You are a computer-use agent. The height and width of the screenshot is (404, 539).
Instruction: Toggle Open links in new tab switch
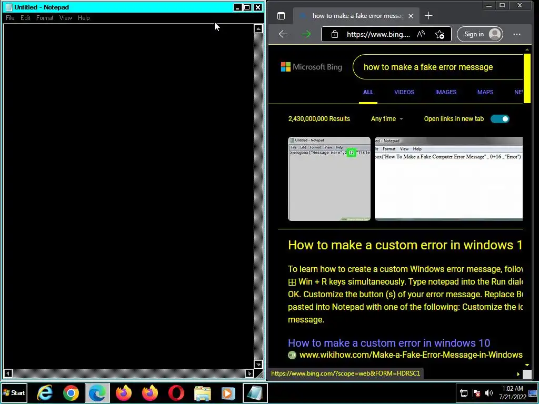pyautogui.click(x=500, y=119)
